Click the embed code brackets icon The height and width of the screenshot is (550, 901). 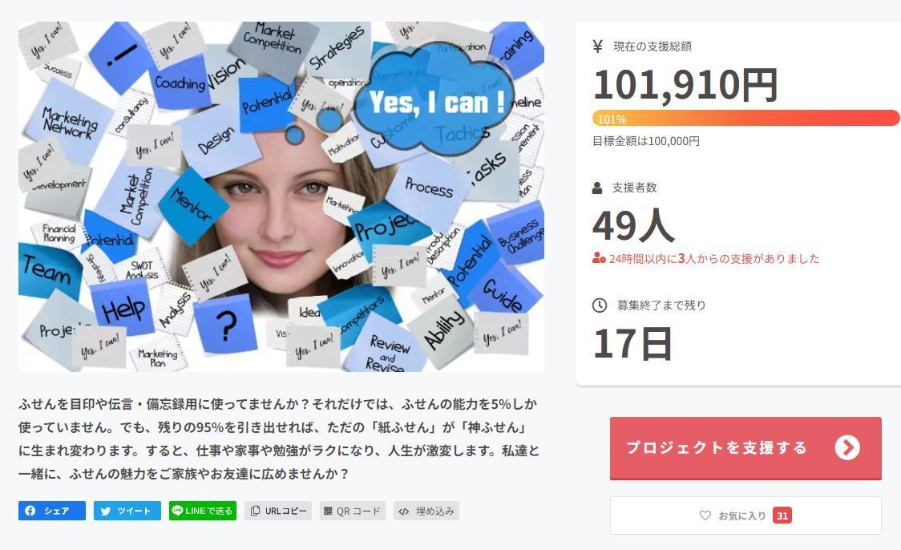[404, 511]
